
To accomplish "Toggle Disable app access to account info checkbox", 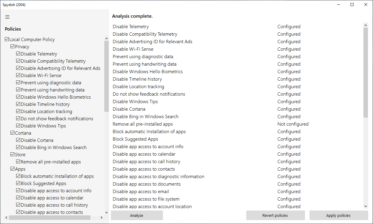I will (18, 190).
